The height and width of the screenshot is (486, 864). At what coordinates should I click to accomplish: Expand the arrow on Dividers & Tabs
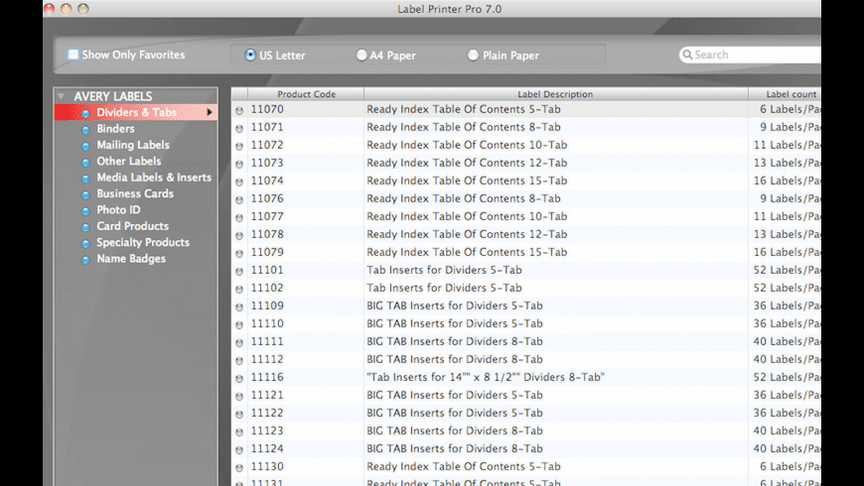(210, 113)
